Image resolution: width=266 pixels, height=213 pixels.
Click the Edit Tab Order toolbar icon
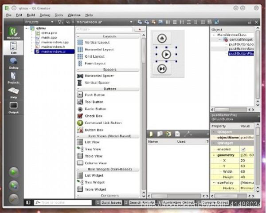tap(160, 22)
